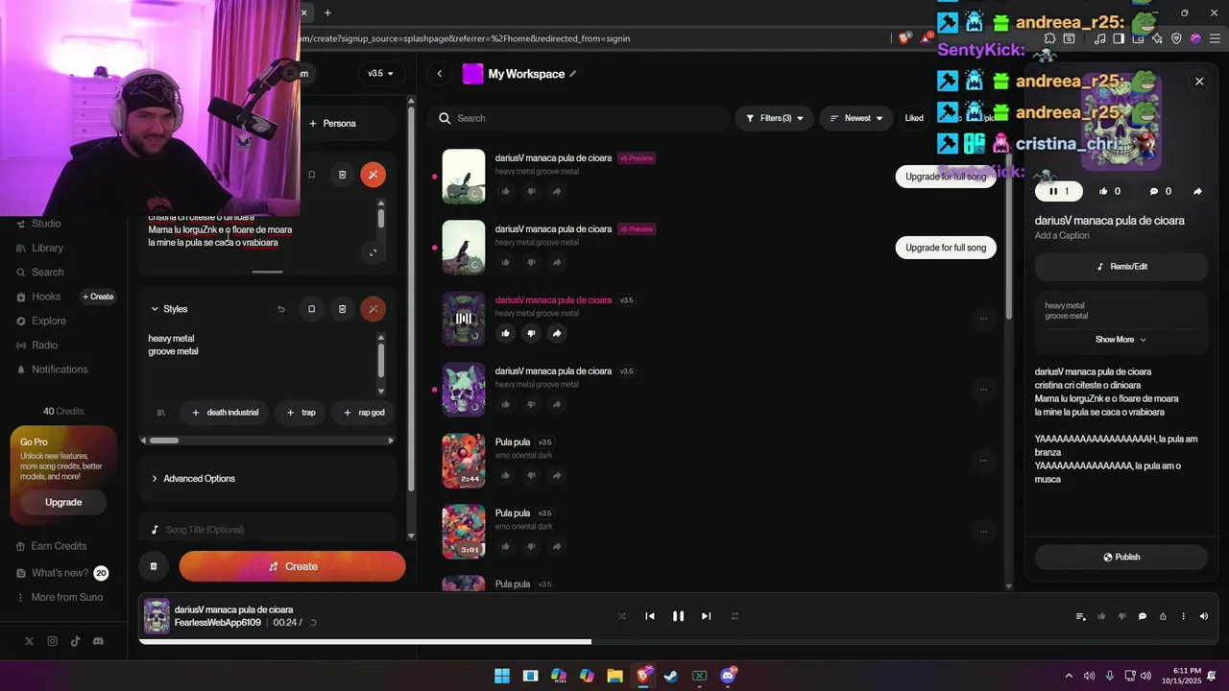This screenshot has width=1229, height=691.
Task: Mute the volume with the speaker icon
Action: click(x=1204, y=616)
